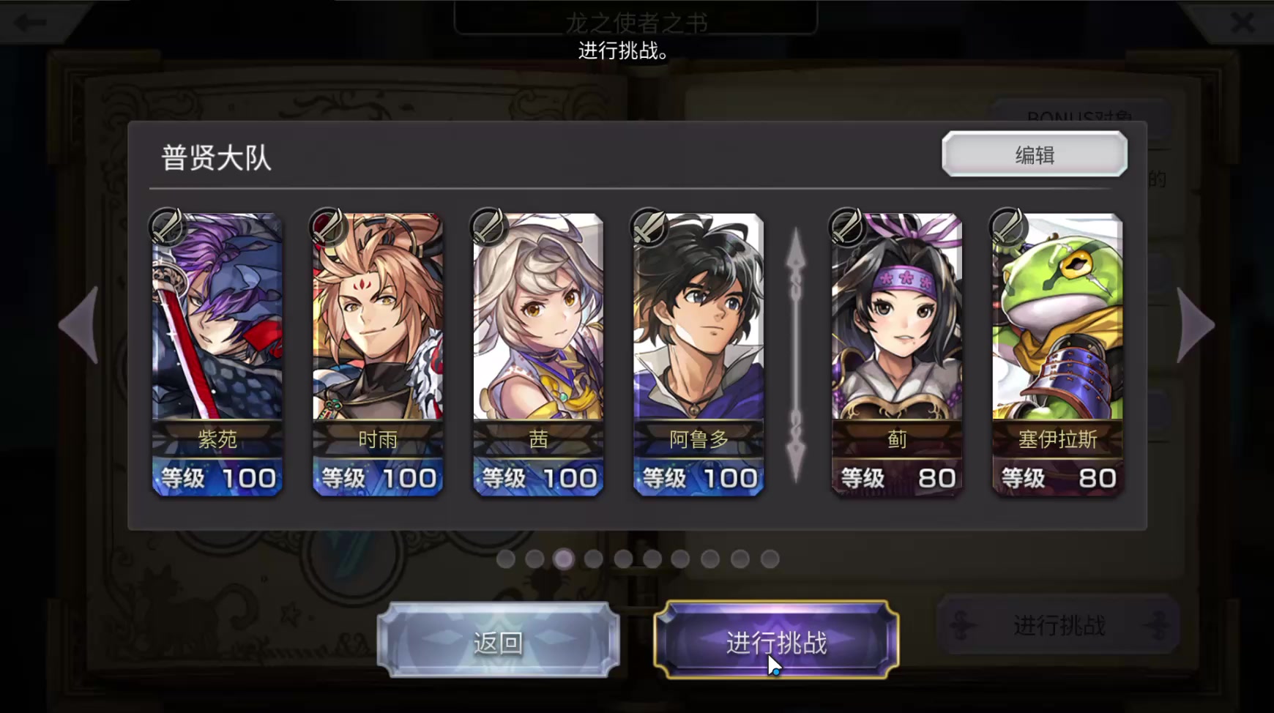Click the sword weapon icon on 紫苑's card
Screen dimensions: 1274x713
tap(167, 226)
